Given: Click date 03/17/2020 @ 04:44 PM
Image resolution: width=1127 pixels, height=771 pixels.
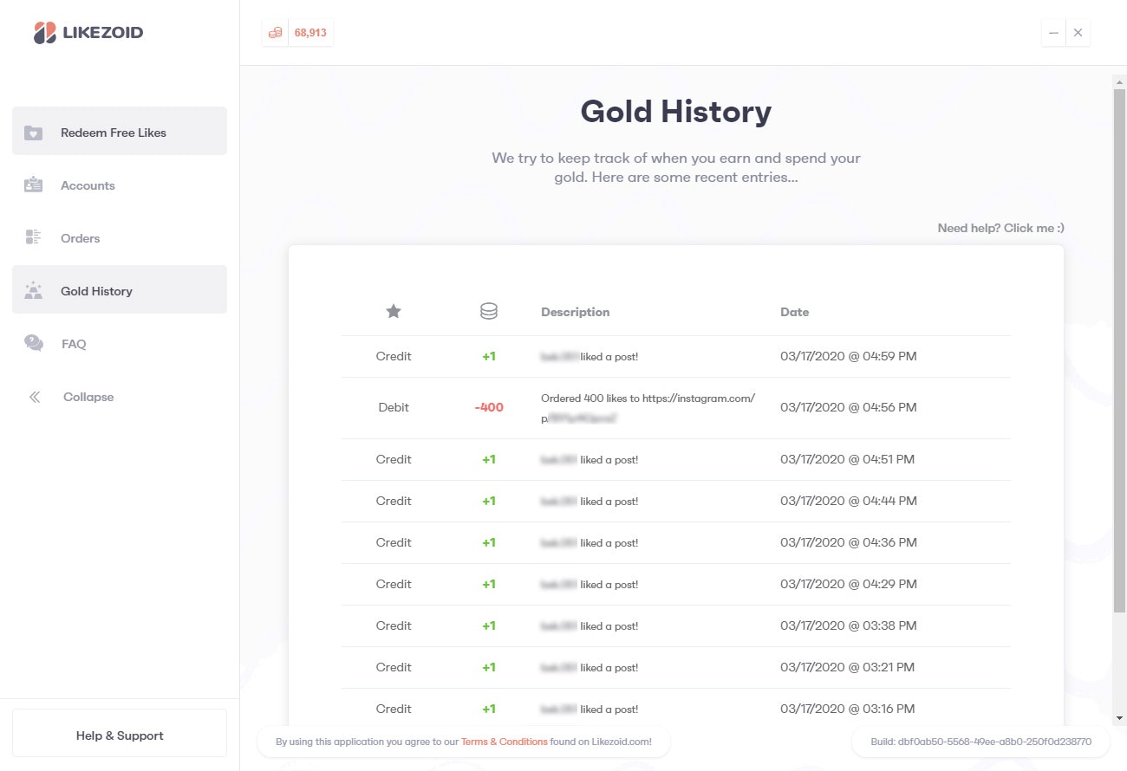Looking at the screenshot, I should click(848, 501).
